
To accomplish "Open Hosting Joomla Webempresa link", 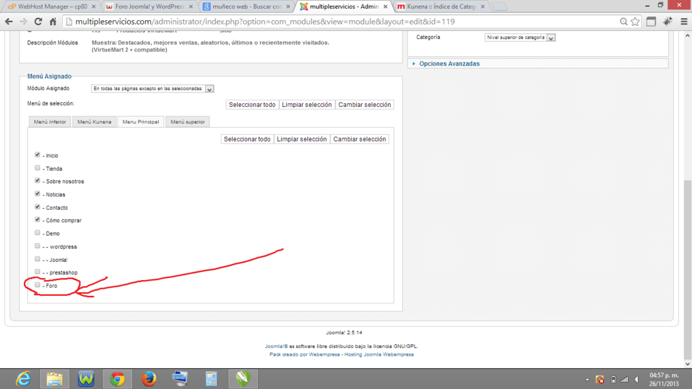I will tap(379, 354).
